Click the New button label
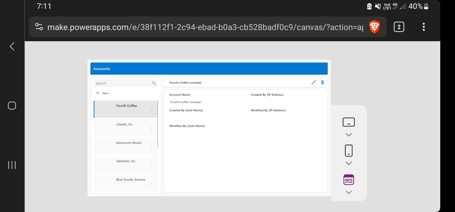 point(105,93)
